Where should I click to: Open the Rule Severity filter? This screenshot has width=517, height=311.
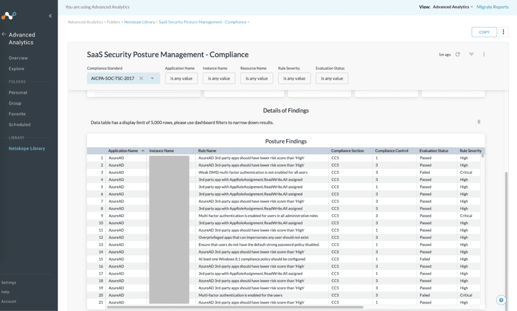(x=294, y=78)
